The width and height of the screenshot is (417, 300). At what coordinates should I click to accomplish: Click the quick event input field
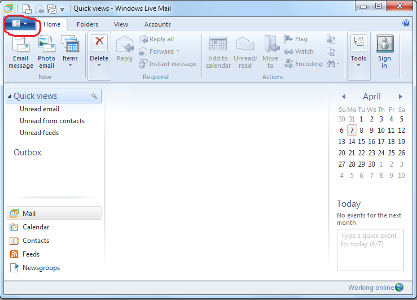click(x=370, y=250)
